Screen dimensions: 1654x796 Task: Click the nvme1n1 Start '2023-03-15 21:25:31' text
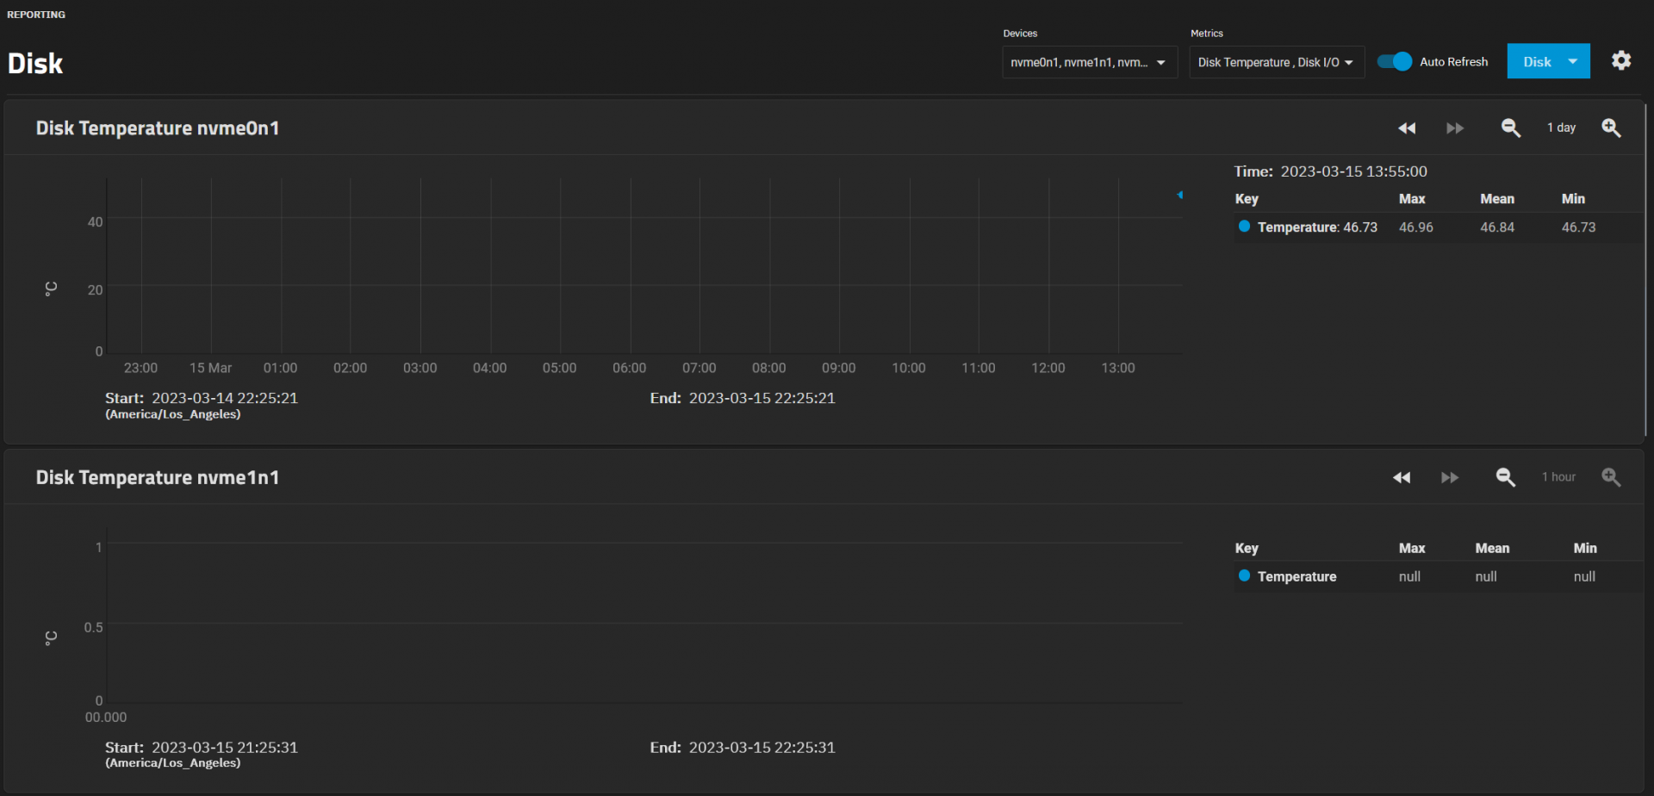(225, 748)
